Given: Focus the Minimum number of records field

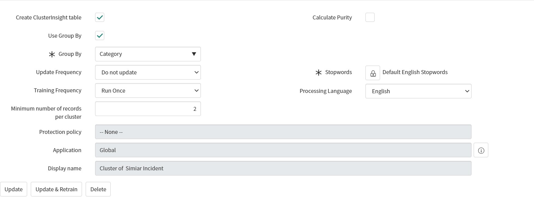Looking at the screenshot, I should pyautogui.click(x=148, y=109).
